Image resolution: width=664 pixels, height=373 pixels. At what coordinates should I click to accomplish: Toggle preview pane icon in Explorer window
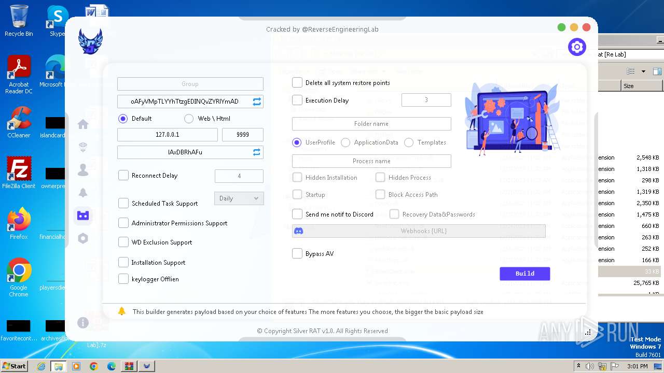point(657,71)
